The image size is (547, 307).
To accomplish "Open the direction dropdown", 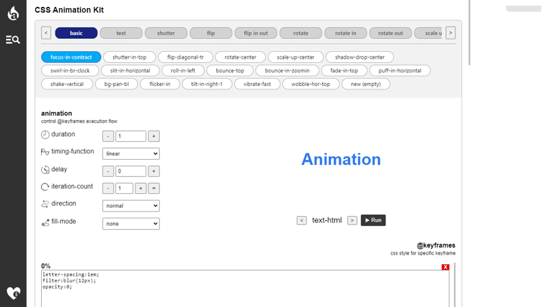I will (x=131, y=206).
